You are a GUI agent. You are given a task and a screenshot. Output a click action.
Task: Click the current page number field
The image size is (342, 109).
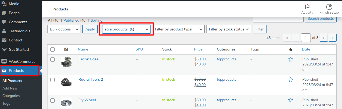[x=306, y=38]
